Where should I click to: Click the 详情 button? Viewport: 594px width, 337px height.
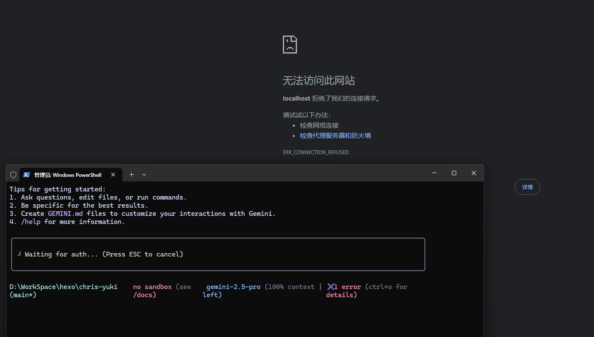[527, 187]
